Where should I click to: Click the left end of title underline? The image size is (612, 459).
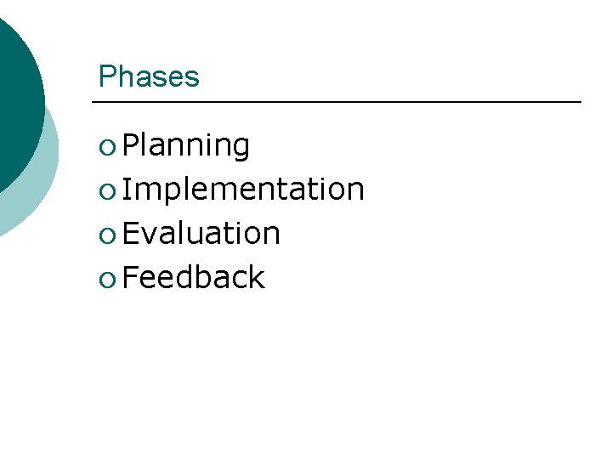coord(94,102)
